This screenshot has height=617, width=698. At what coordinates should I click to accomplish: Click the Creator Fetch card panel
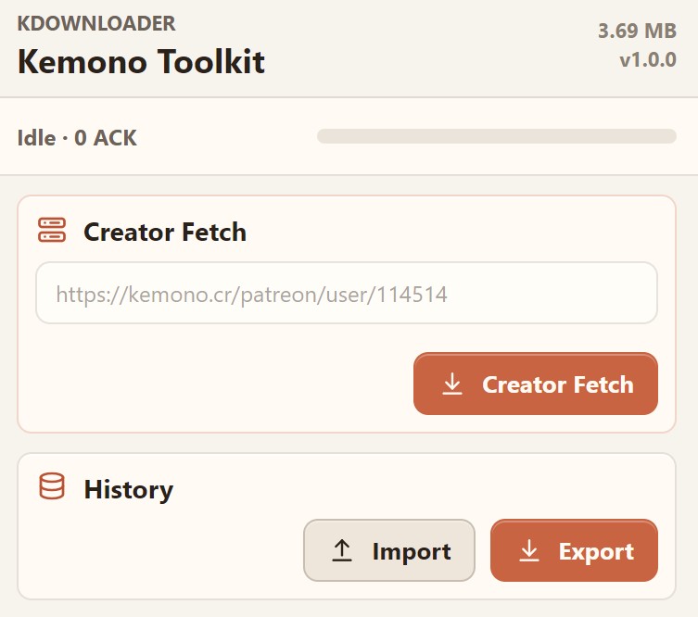(347, 314)
